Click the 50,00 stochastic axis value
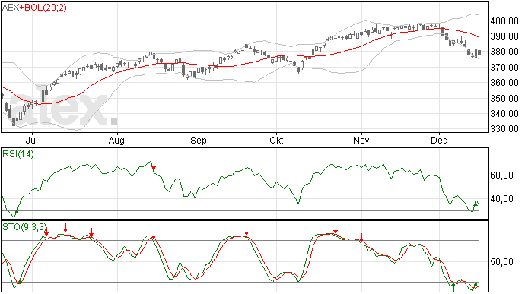 (x=502, y=262)
